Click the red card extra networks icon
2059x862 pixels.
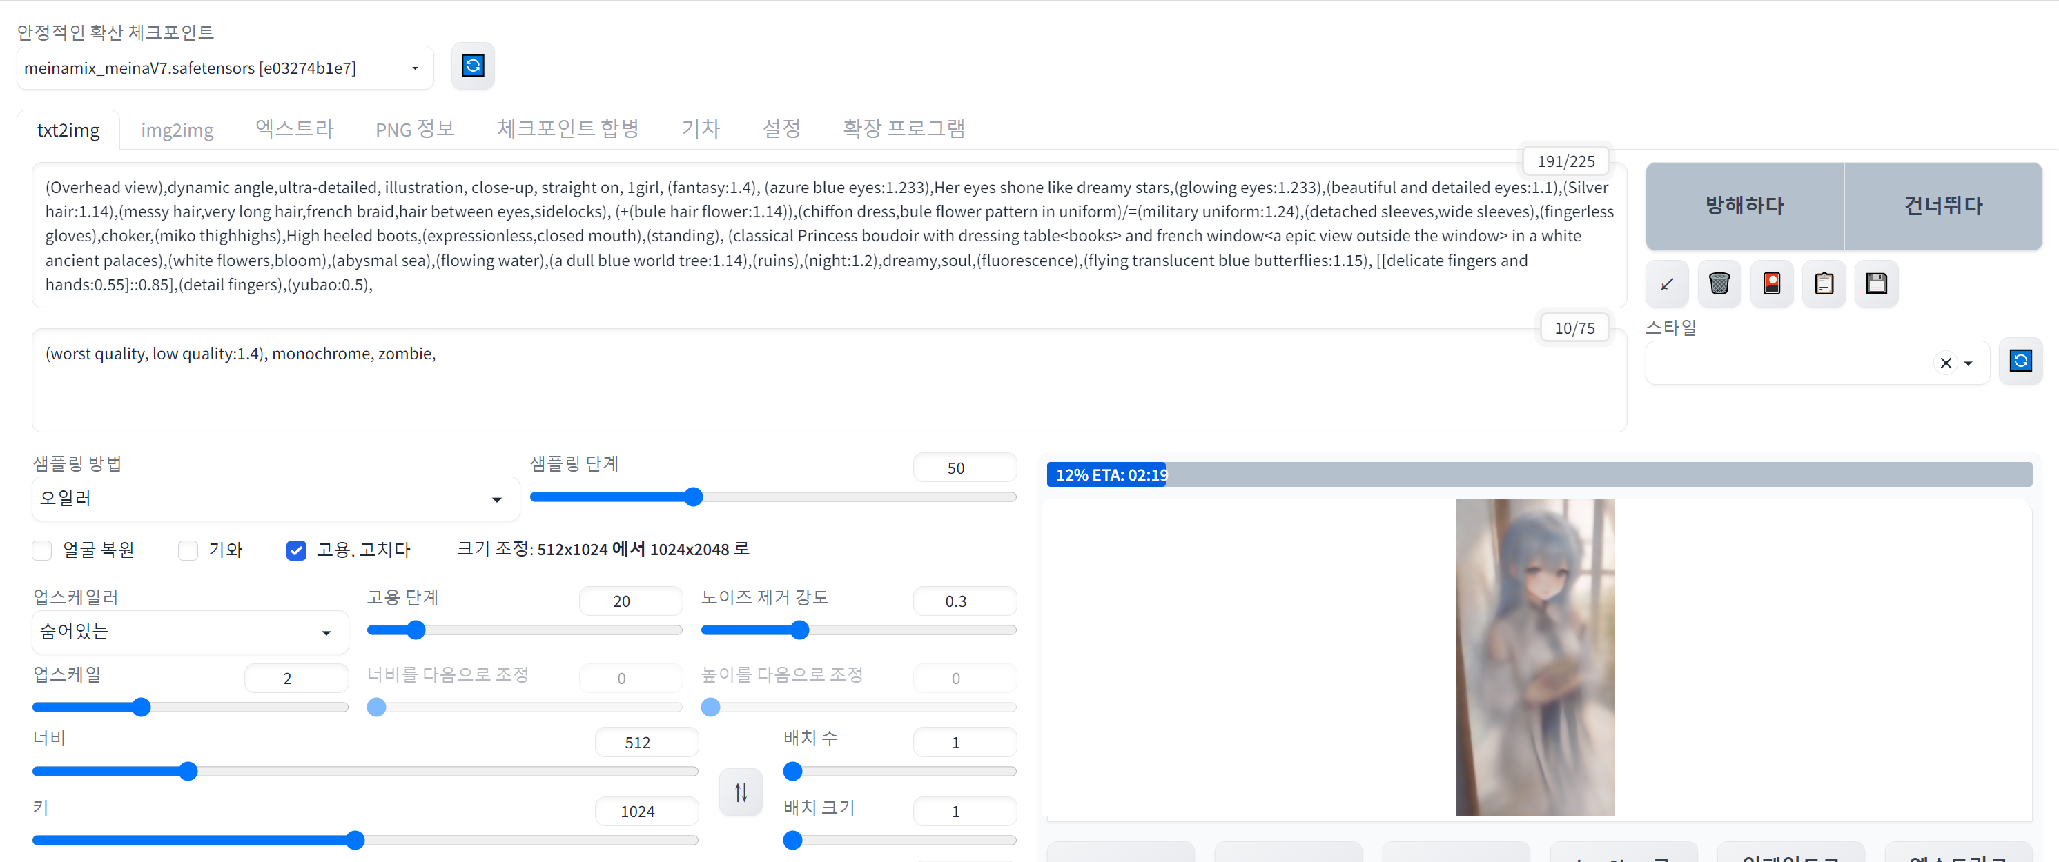(1771, 283)
